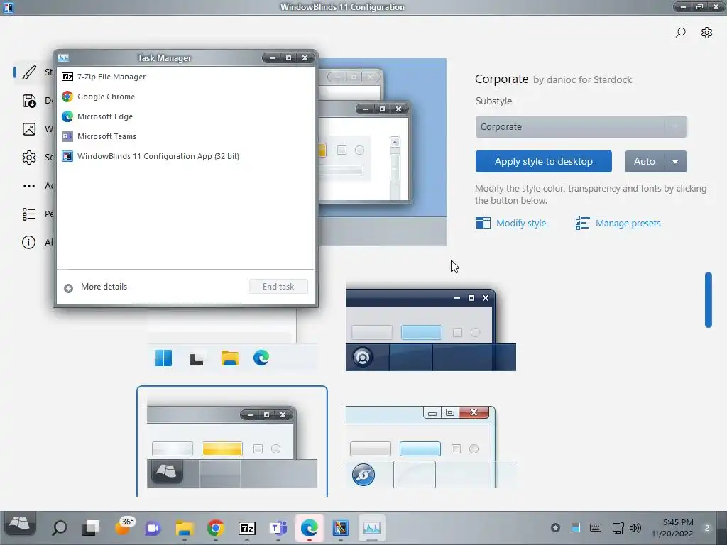Open Microsoft Teams from the taskbar
Screen dimensions: 727x545
click(278, 528)
